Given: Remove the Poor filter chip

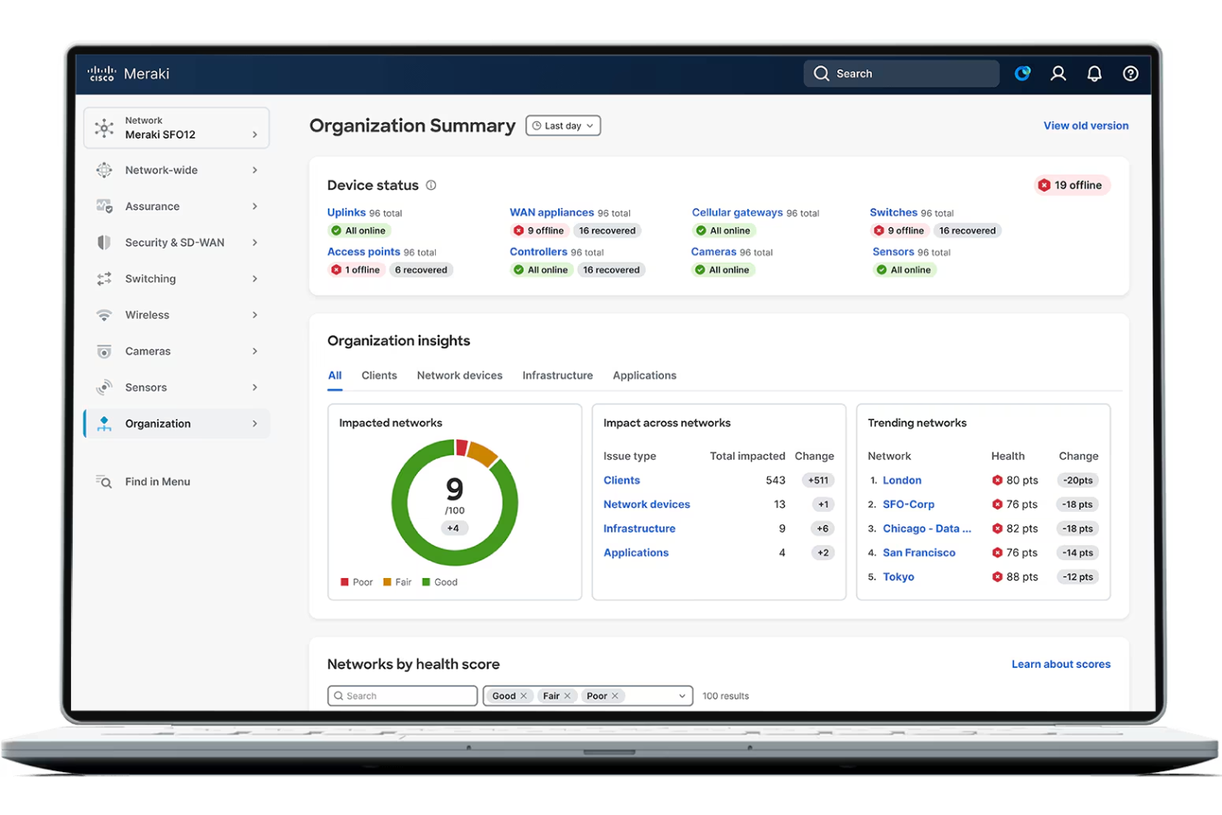Looking at the screenshot, I should pyautogui.click(x=614, y=695).
